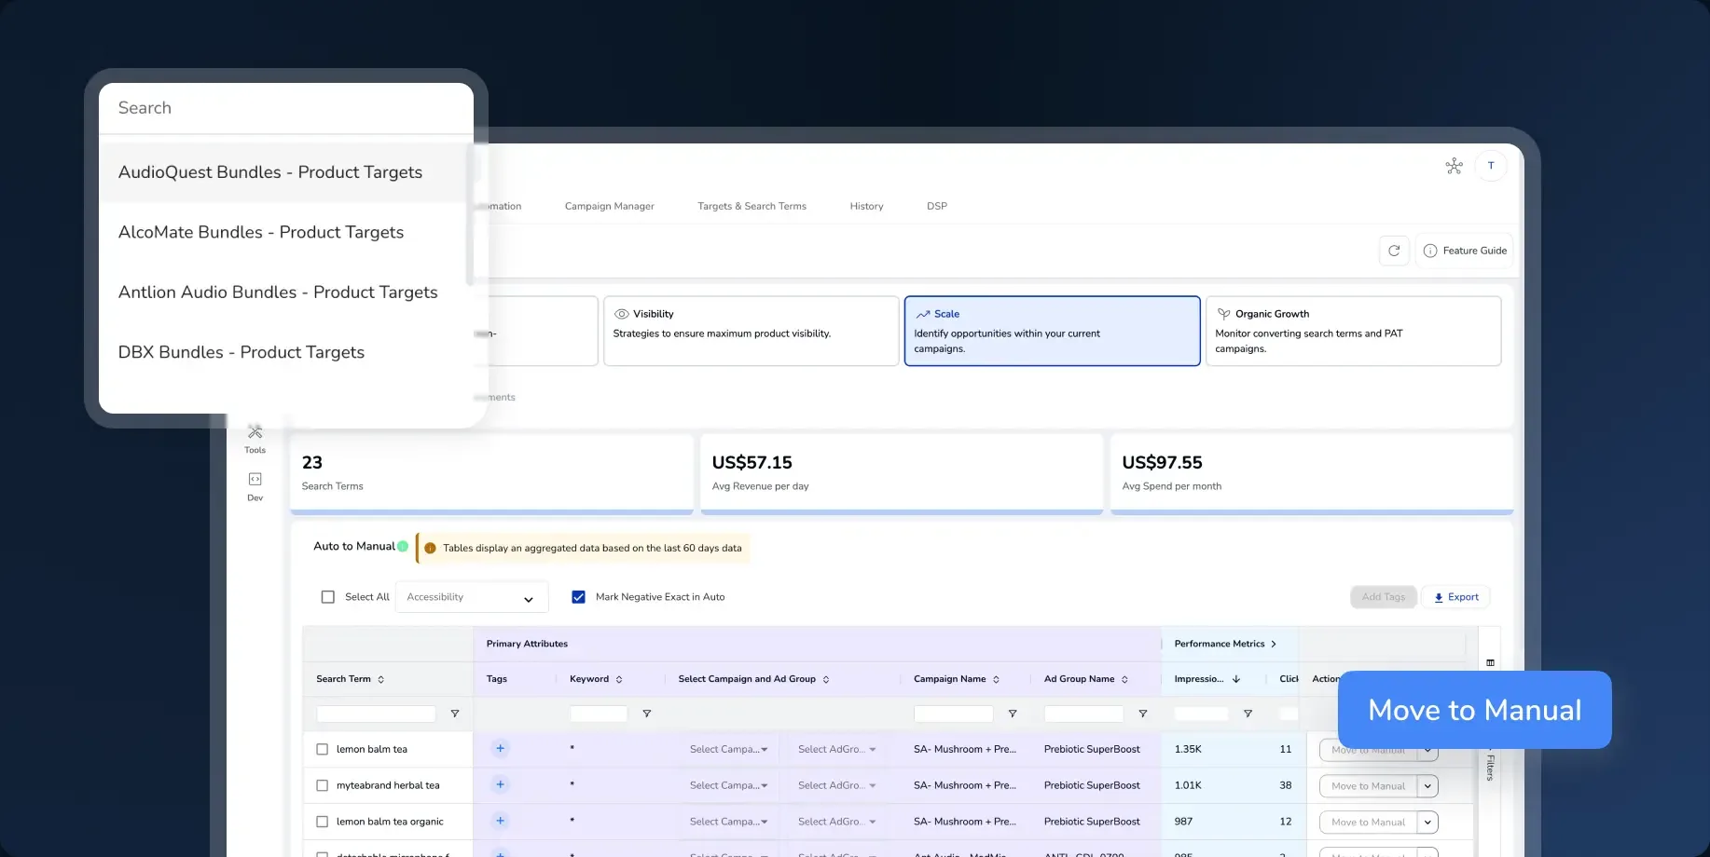Expand Move to Manual arrow for lemon balm tea organic
The height and width of the screenshot is (857, 1710).
tap(1427, 823)
